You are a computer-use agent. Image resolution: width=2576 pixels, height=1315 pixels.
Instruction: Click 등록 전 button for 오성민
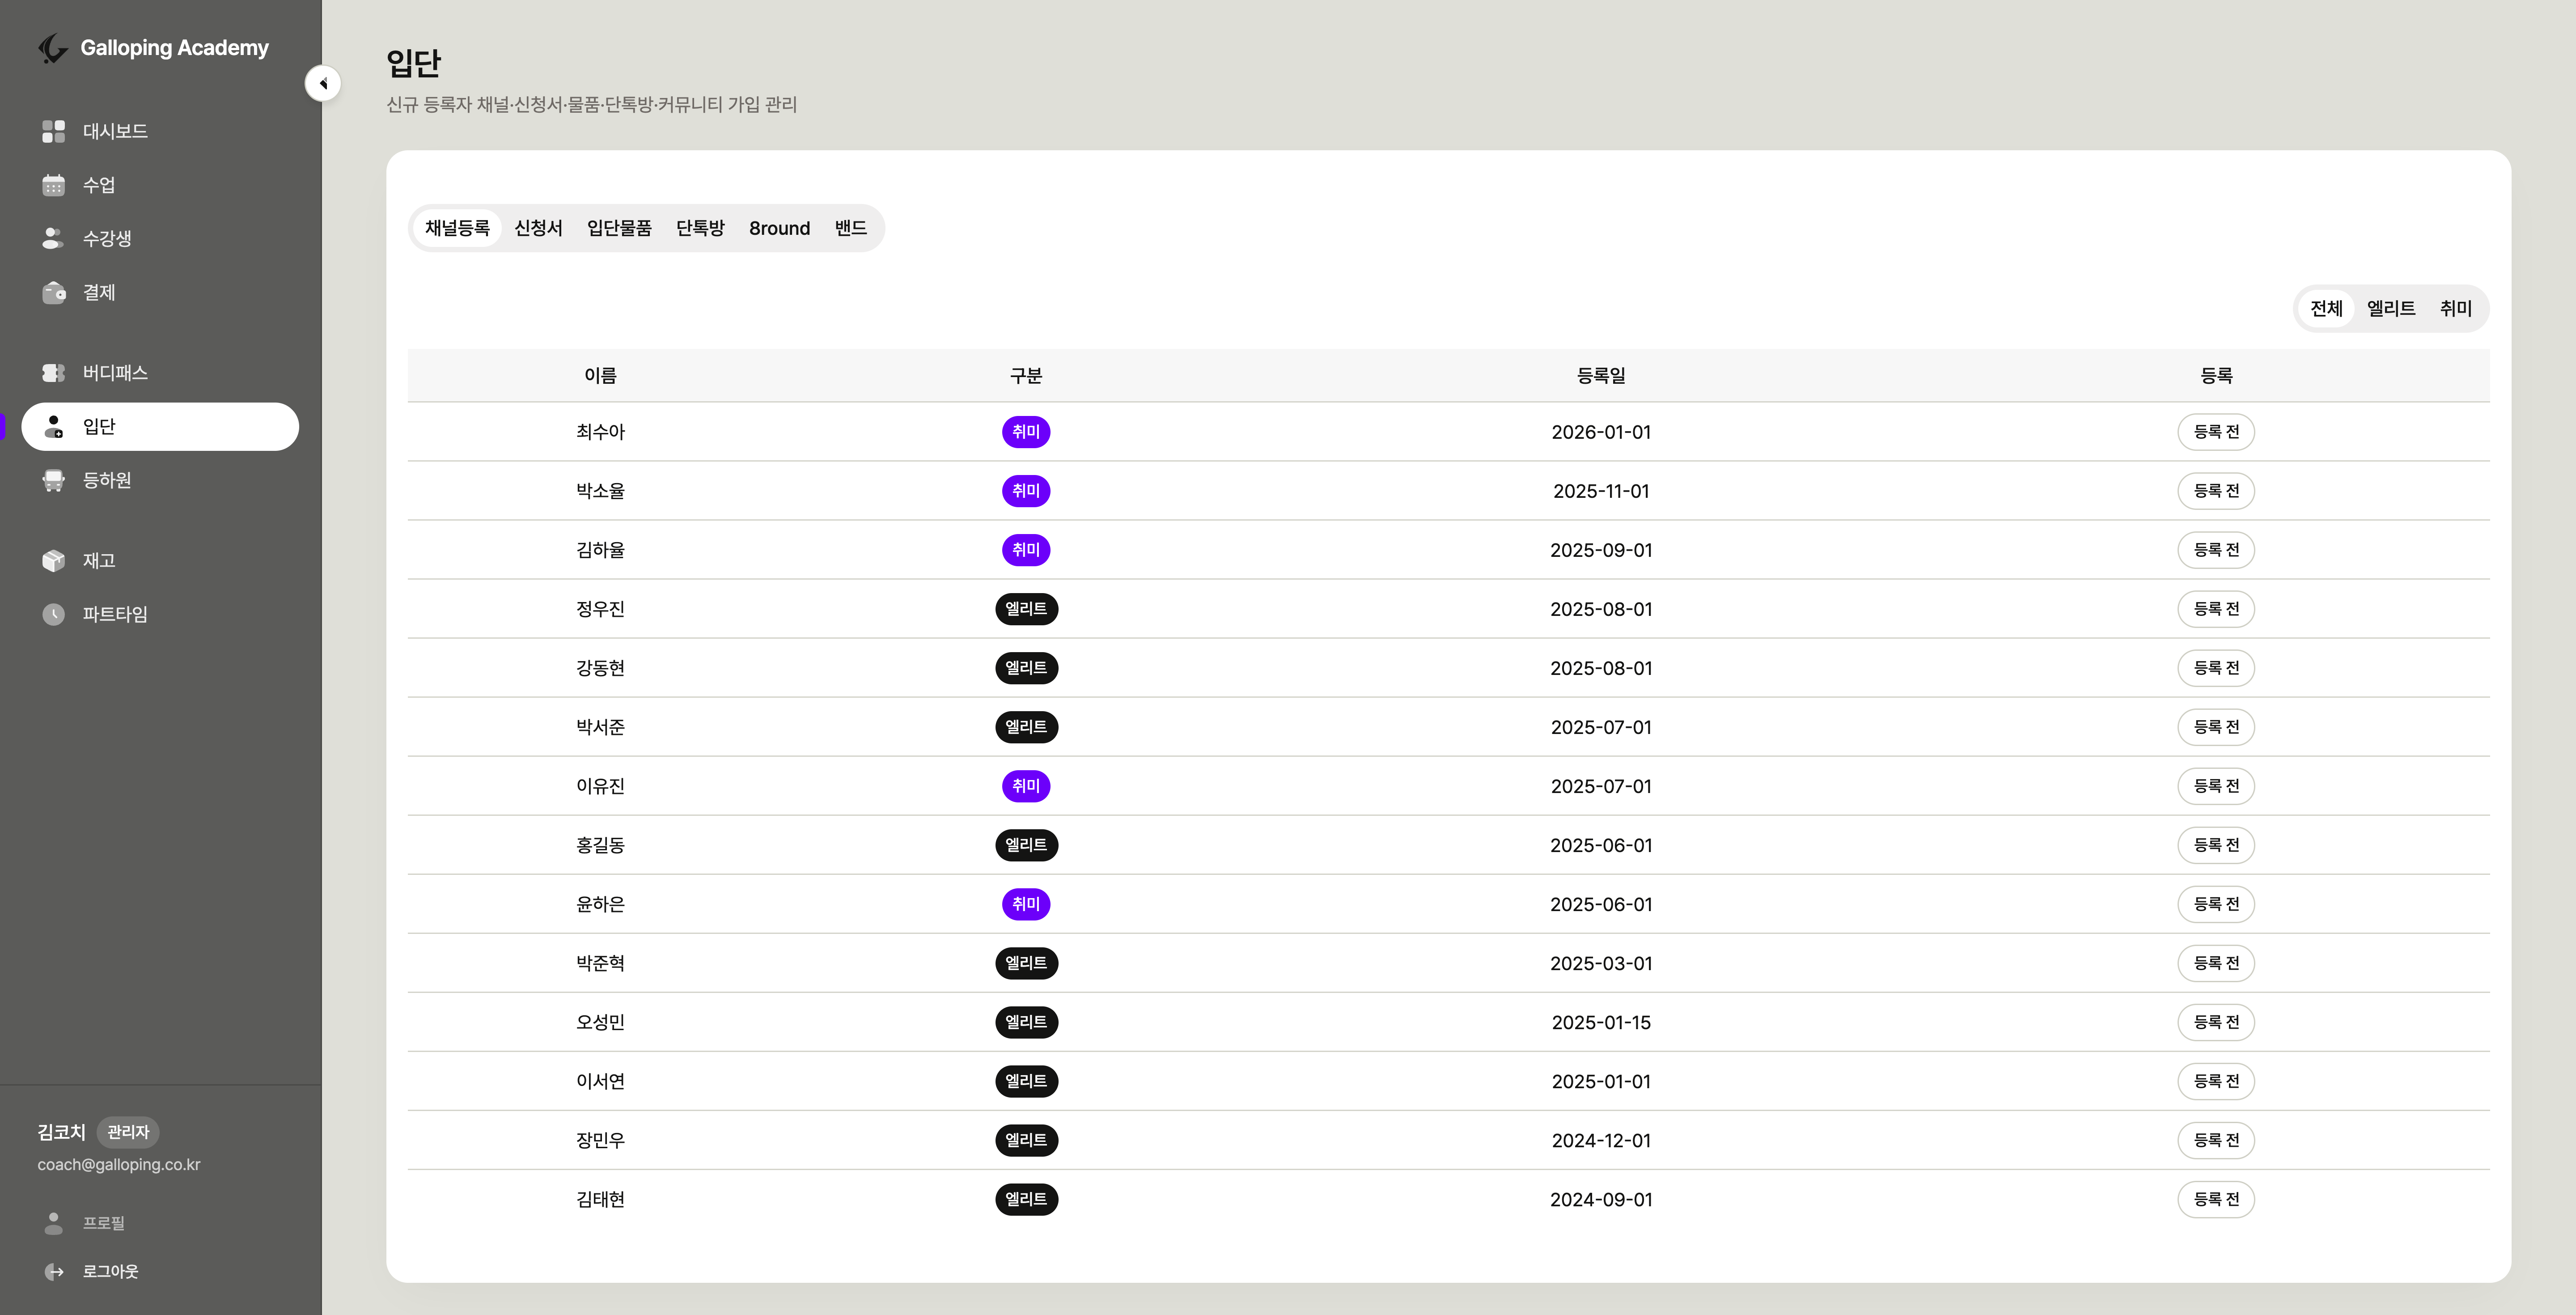(2216, 1022)
